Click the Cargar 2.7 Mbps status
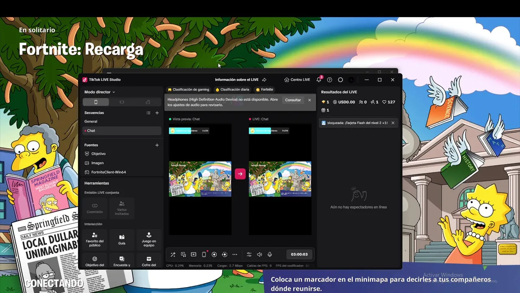Image resolution: width=520 pixels, height=293 pixels. (230, 266)
